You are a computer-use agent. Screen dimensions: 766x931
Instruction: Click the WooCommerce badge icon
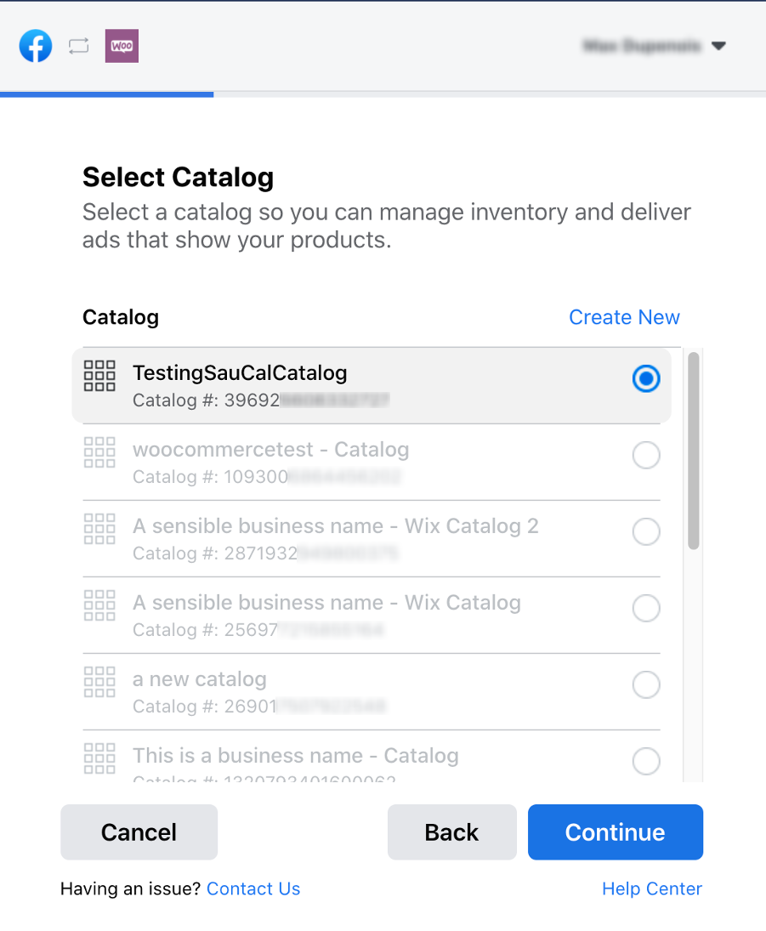click(122, 45)
